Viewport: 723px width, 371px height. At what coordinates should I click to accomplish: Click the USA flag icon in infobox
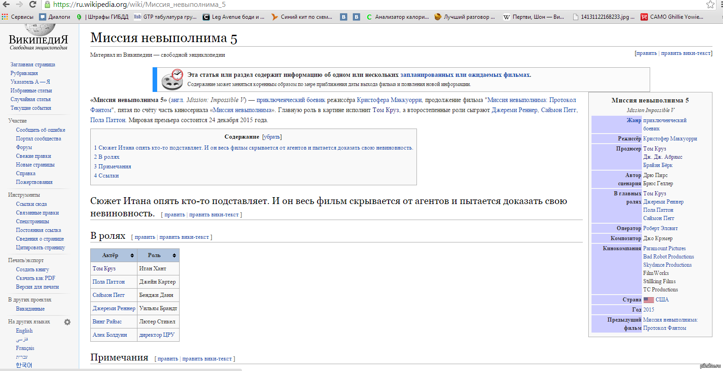(648, 300)
